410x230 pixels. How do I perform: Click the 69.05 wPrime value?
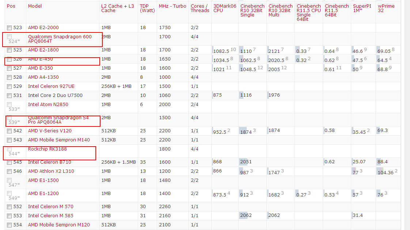pyautogui.click(x=384, y=51)
